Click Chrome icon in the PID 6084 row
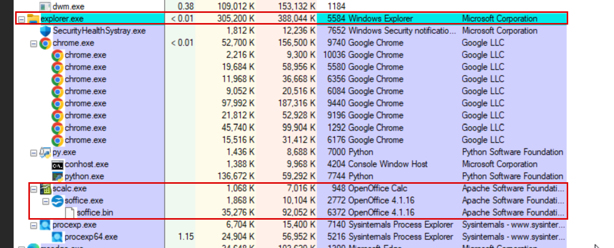614x248 pixels. (57, 91)
